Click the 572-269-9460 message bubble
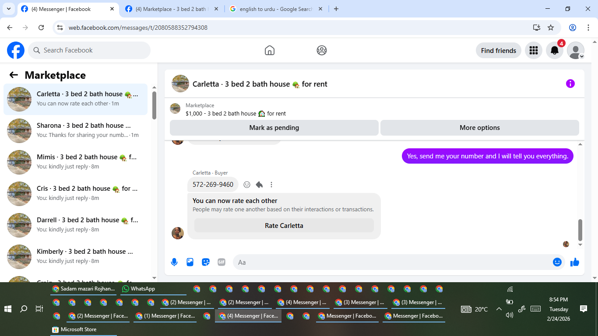 213,185
